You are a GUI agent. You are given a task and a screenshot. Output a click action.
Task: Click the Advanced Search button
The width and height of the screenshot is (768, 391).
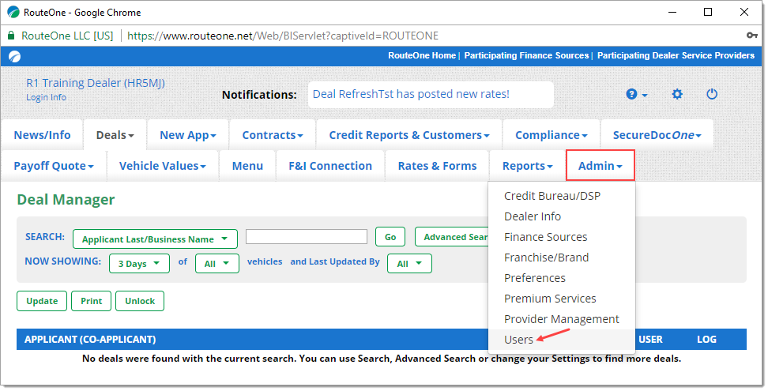point(452,237)
